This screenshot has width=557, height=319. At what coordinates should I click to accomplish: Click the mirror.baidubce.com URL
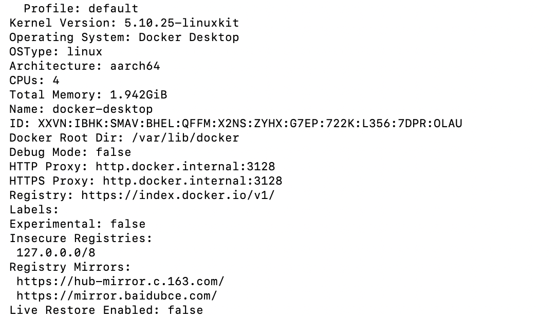coord(117,296)
